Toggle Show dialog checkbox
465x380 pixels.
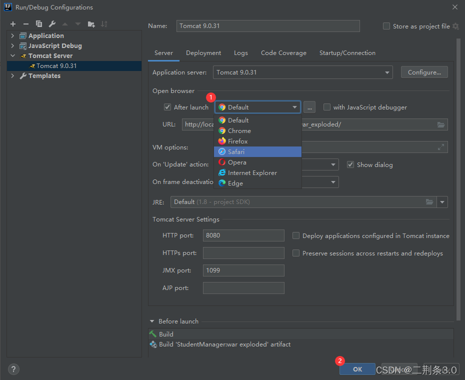350,164
